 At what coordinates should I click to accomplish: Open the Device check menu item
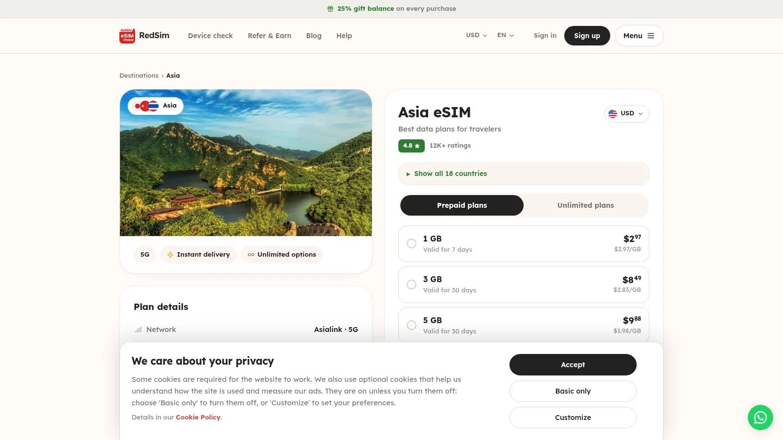pos(210,36)
